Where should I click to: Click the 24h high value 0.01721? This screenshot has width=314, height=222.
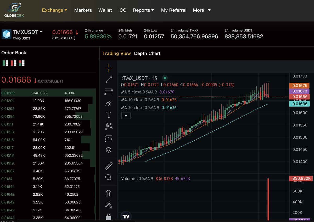(128, 37)
